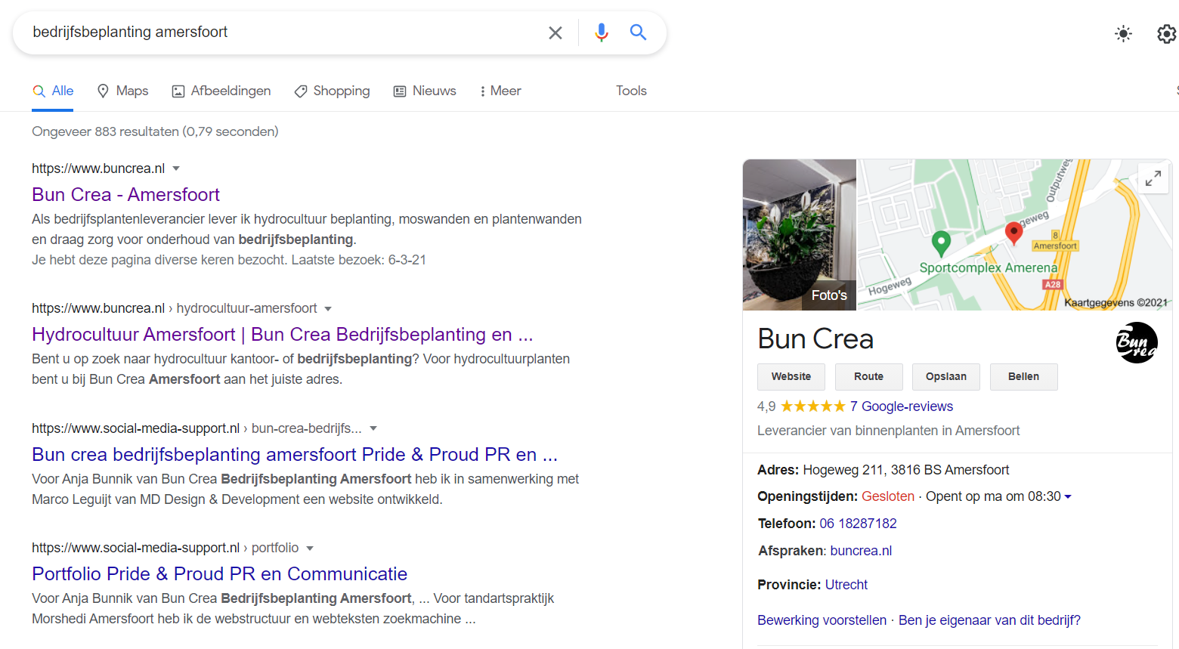The height and width of the screenshot is (649, 1179).
Task: Click the phone number 06 18287182
Action: [x=859, y=524]
